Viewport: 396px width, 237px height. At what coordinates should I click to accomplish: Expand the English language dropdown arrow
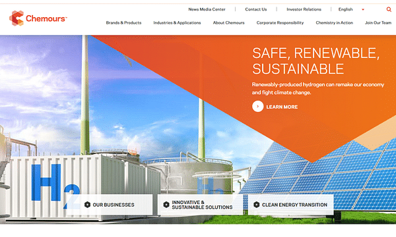pos(363,10)
